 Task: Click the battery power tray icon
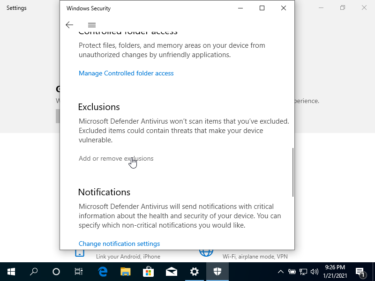(x=292, y=272)
